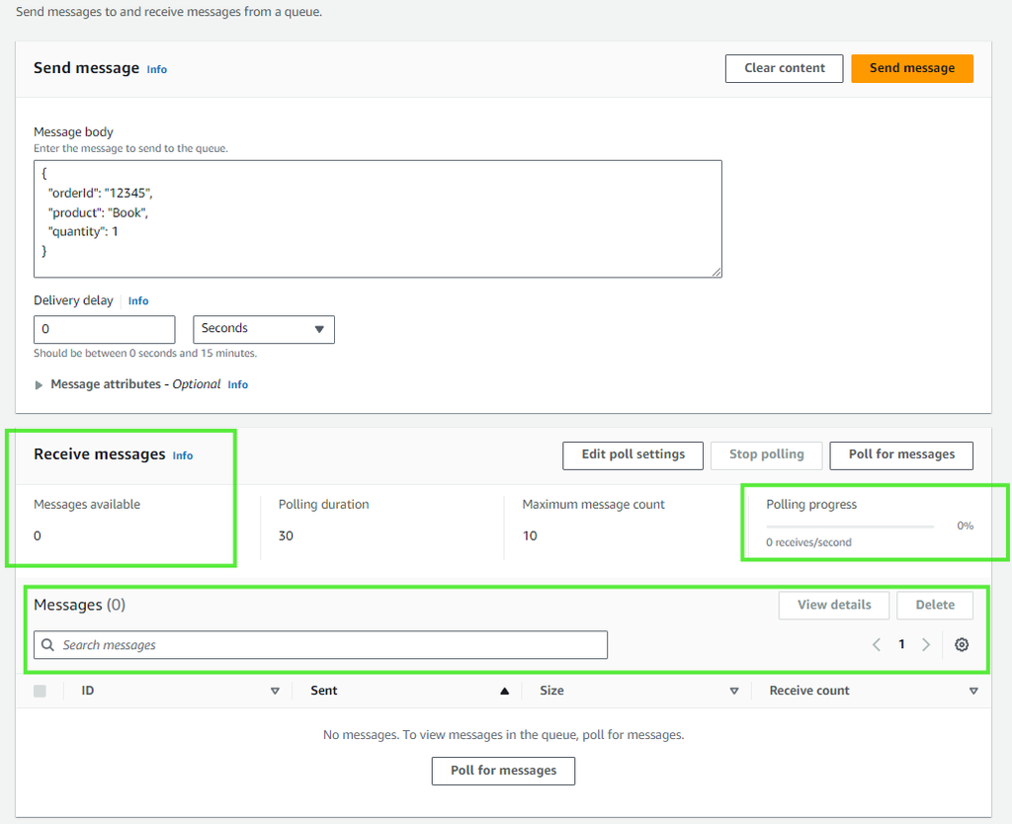1012x824 pixels.
Task: Open the Receive count column filter arrow
Action: pyautogui.click(x=973, y=691)
